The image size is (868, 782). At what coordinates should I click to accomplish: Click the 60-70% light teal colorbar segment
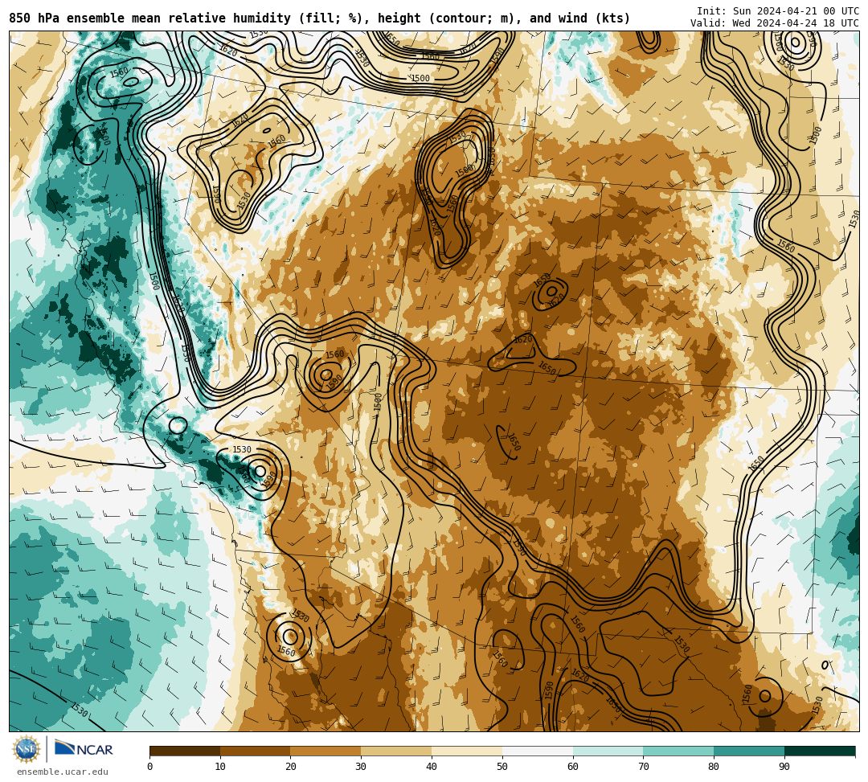coord(608,751)
